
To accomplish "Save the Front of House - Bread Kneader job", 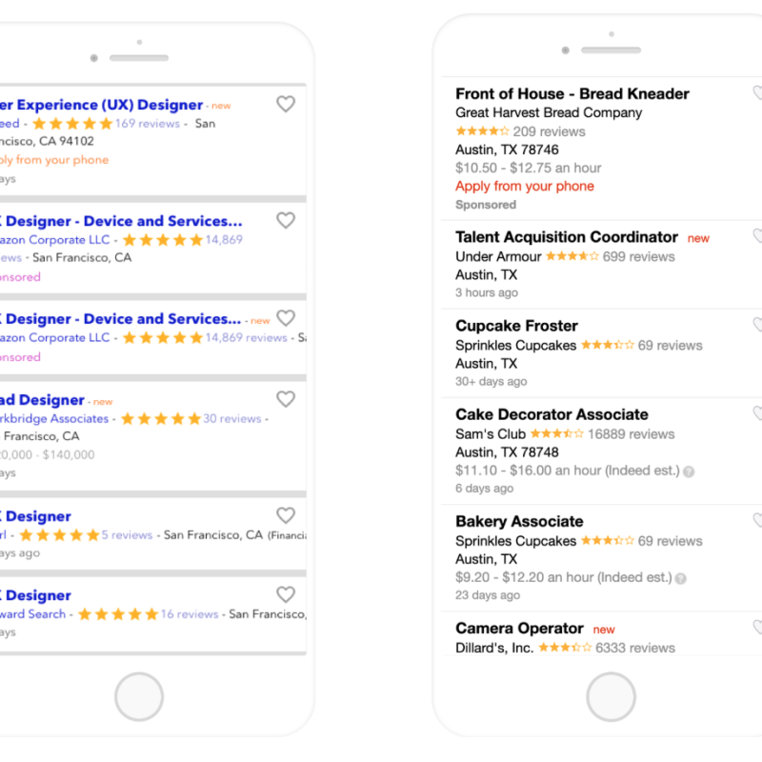I will point(757,93).
